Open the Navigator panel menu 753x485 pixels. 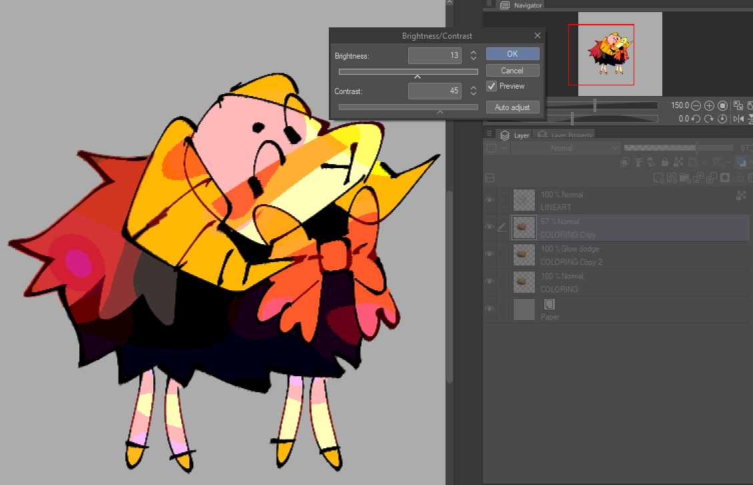[x=490, y=5]
